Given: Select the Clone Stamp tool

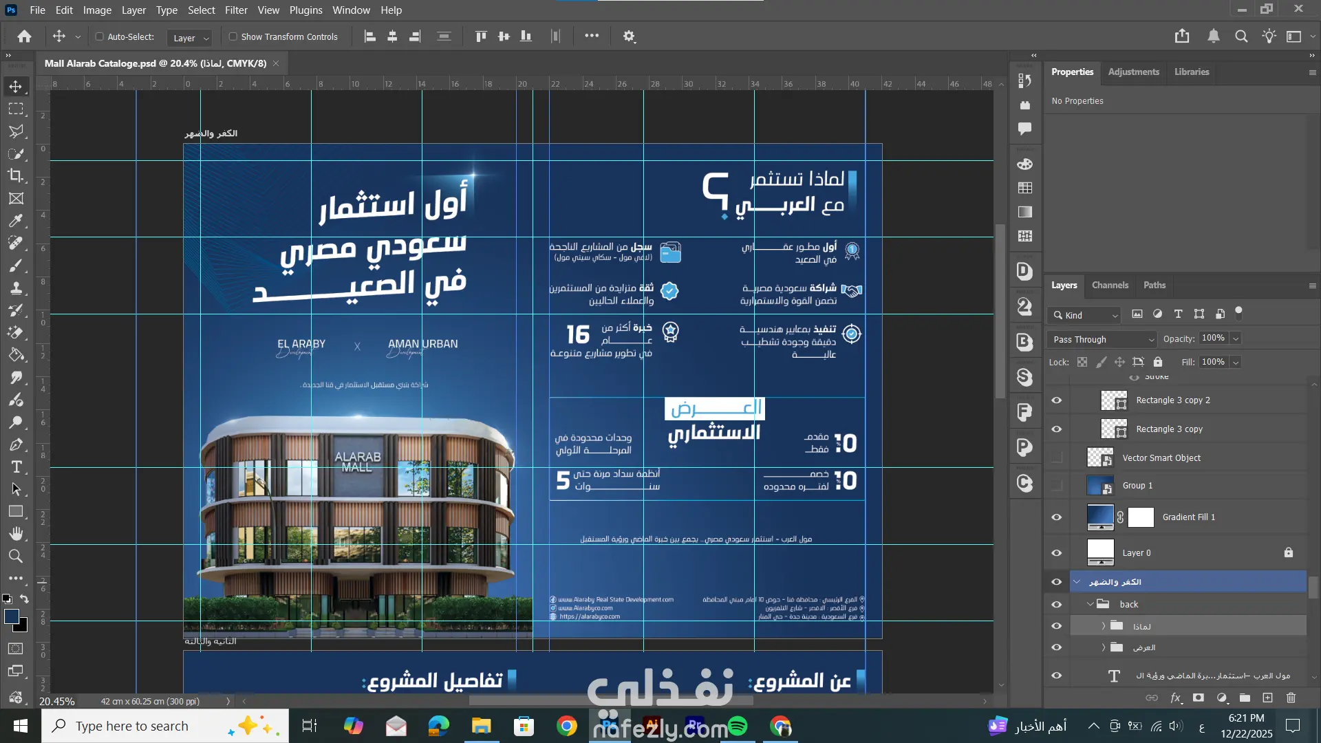Looking at the screenshot, I should [x=16, y=288].
